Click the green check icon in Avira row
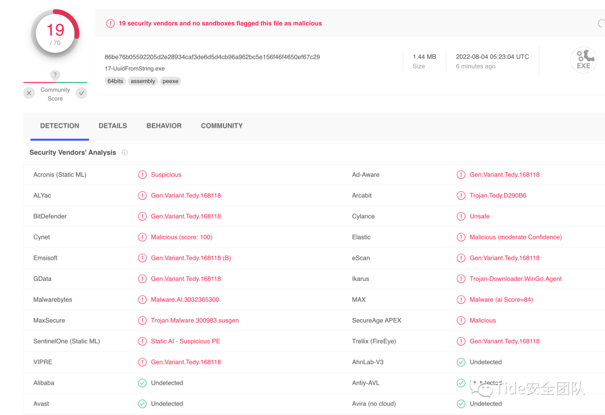 coord(461,404)
